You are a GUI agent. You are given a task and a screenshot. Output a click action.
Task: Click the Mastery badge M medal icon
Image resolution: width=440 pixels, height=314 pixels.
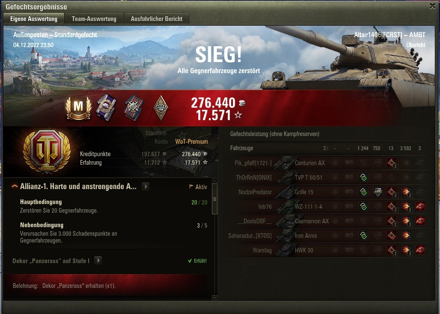click(78, 108)
